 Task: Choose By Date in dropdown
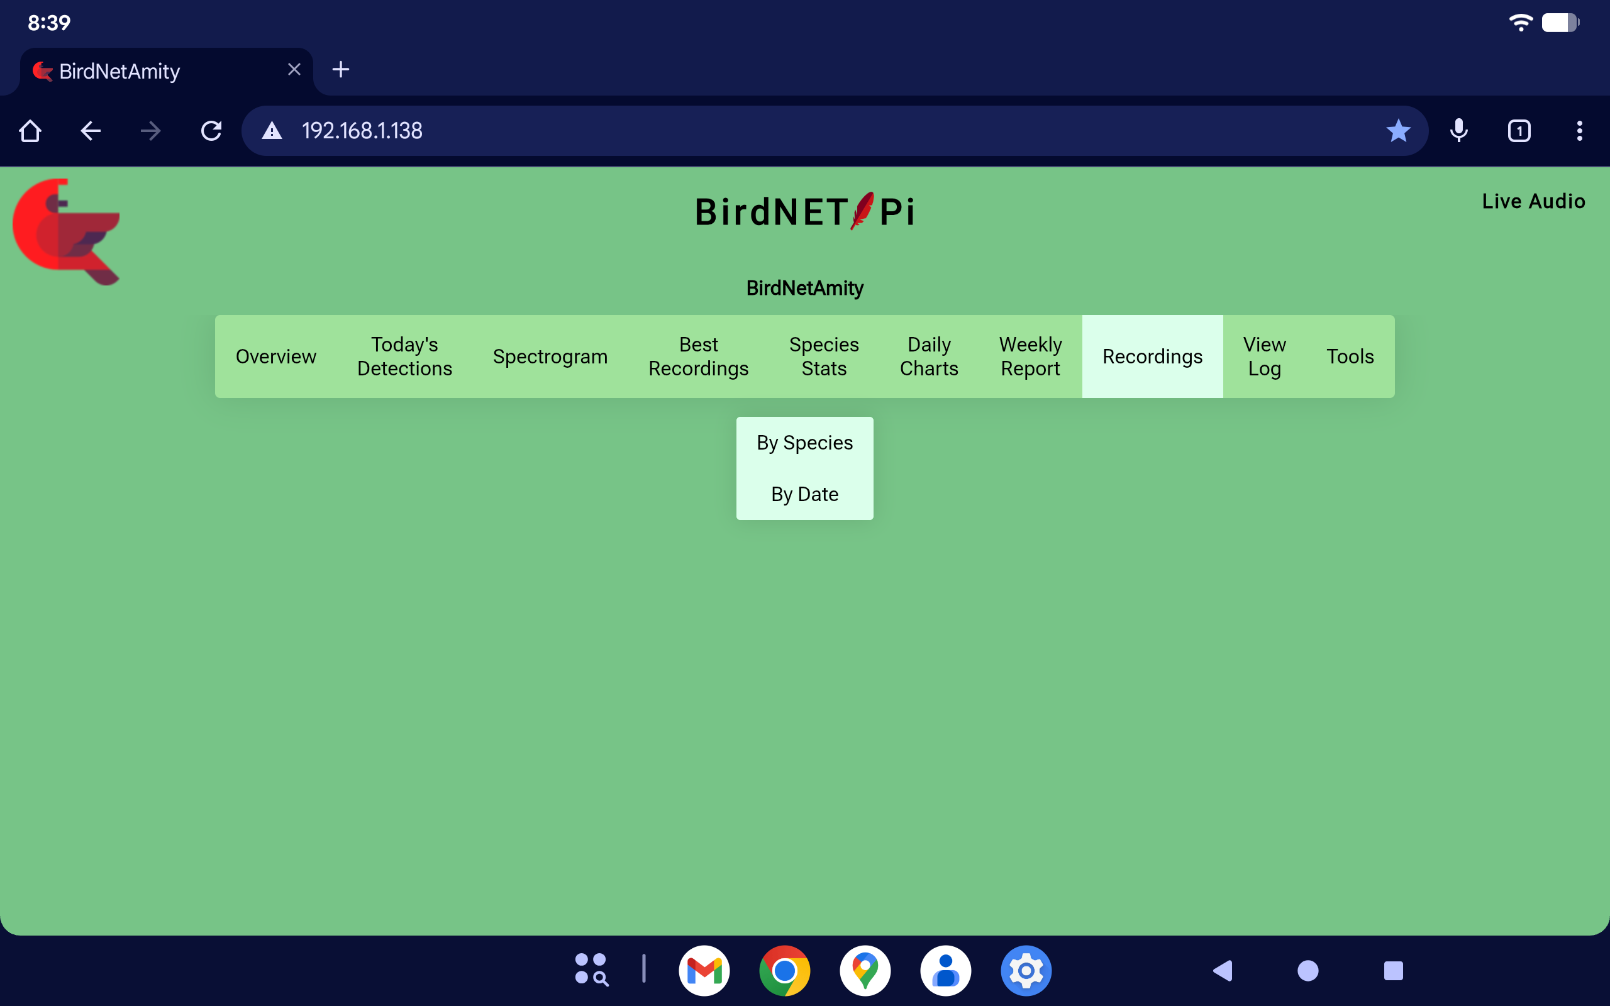[804, 494]
